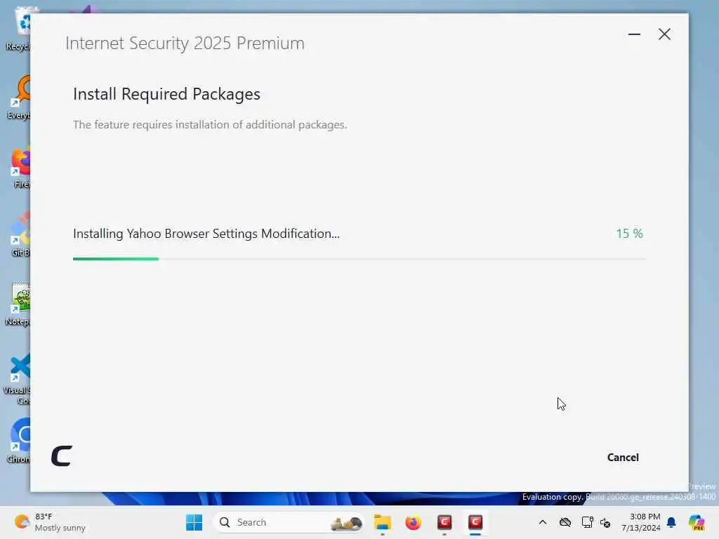Screen dimensions: 719x539
Task: Open first Comodo taskbar icon
Action: click(444, 522)
